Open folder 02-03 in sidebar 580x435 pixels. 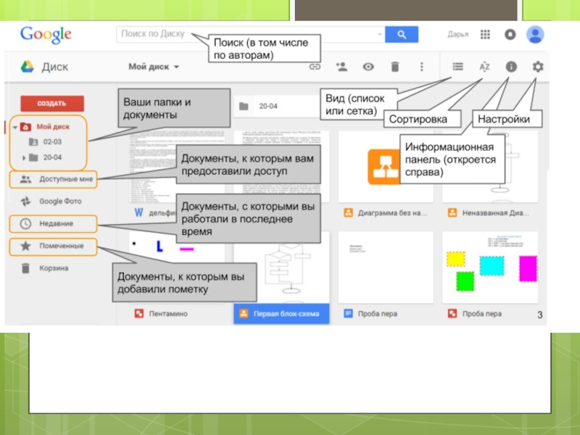point(52,141)
